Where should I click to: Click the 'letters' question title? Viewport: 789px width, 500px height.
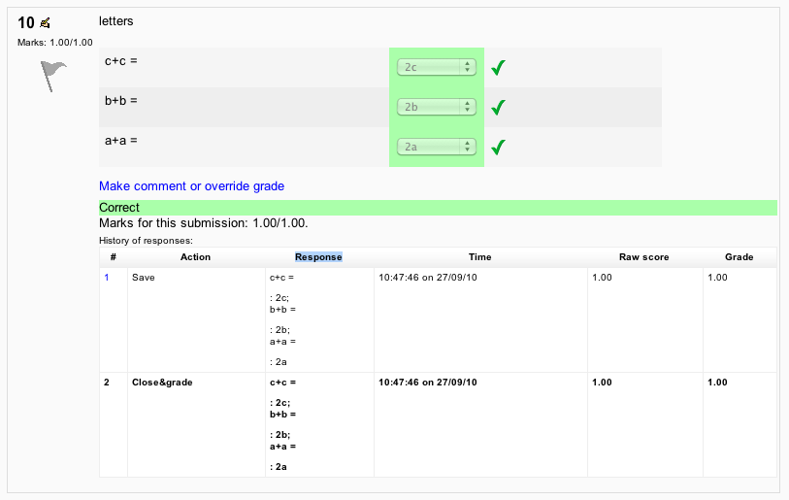tap(116, 21)
